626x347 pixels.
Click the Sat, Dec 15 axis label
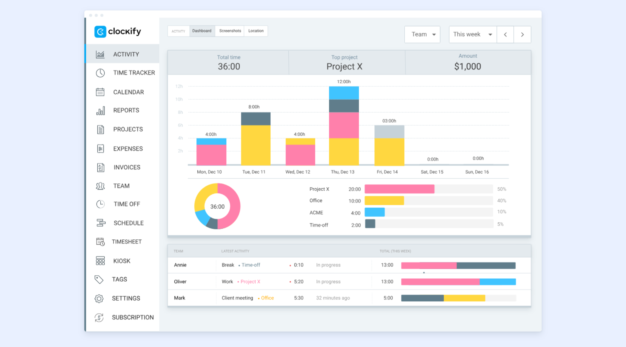pyautogui.click(x=432, y=172)
